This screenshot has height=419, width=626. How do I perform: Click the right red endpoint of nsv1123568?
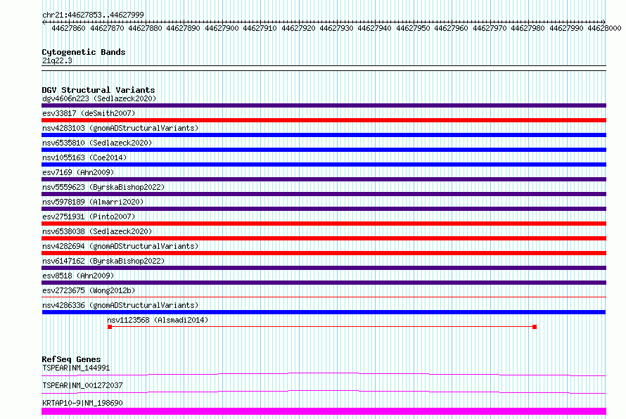(535, 327)
